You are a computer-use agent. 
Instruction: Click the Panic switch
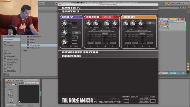153,101
